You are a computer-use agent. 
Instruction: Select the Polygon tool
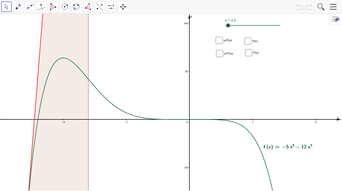53,6
